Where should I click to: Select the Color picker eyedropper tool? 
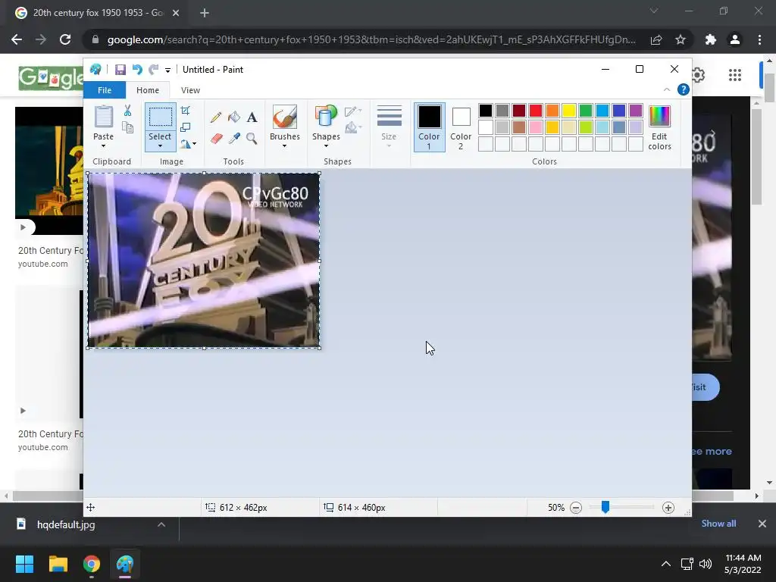(x=234, y=139)
